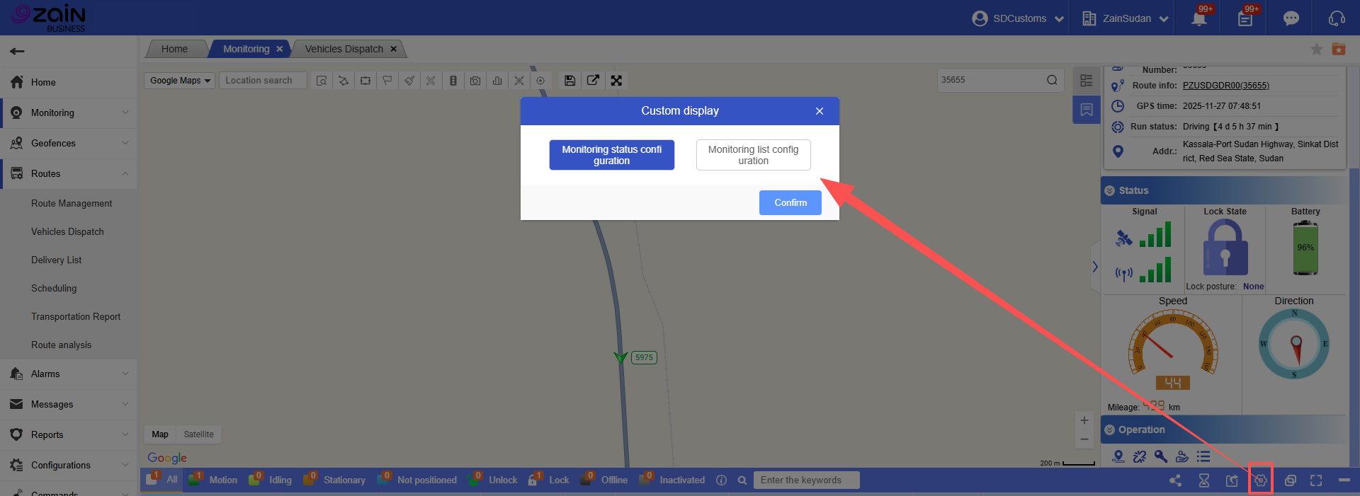Viewport: 1360px width, 496px height.
Task: Click the headset support icon
Action: 1336,18
